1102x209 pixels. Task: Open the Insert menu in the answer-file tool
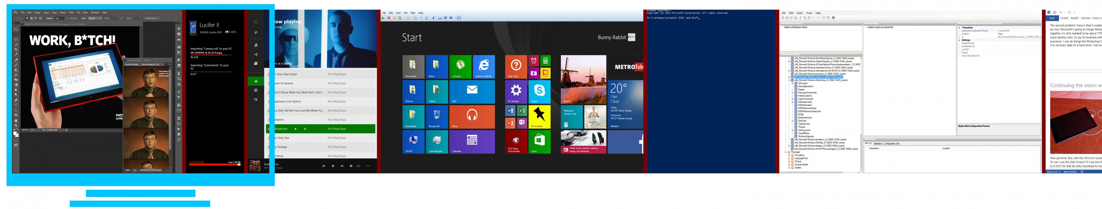(800, 13)
